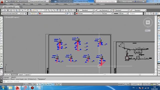160x90 pixels.
Task: Activate Zoom Realtime magnifier tool
Action: pos(49,10)
